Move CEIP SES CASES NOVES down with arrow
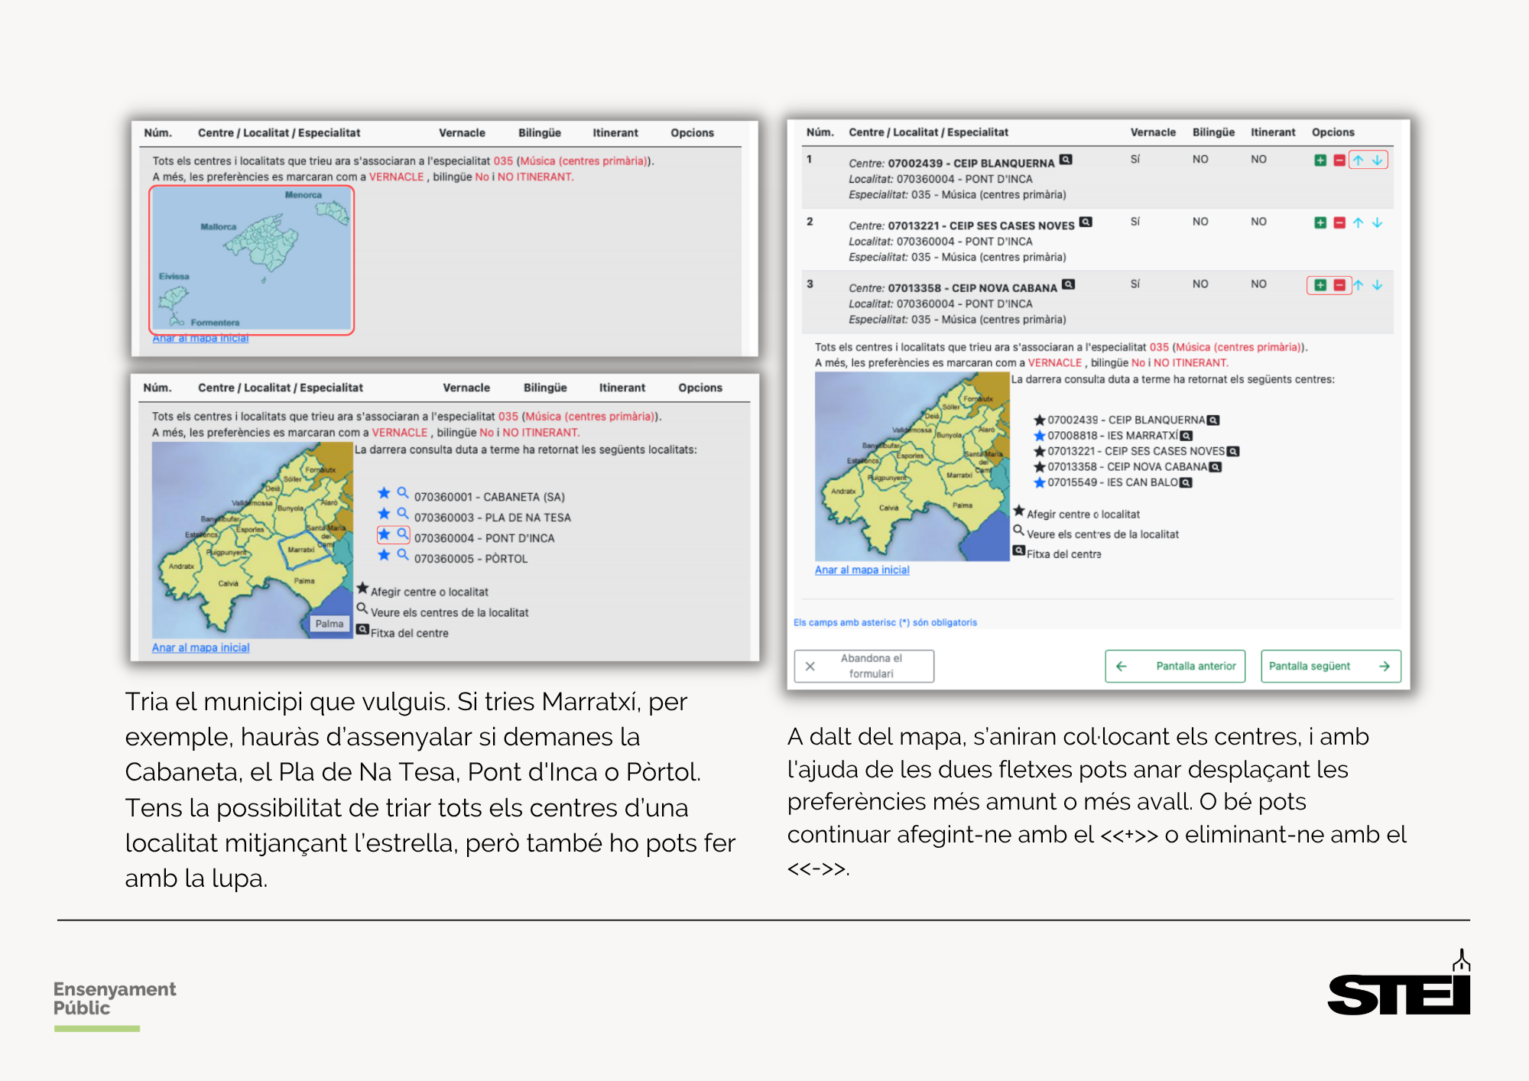 pyautogui.click(x=1377, y=223)
